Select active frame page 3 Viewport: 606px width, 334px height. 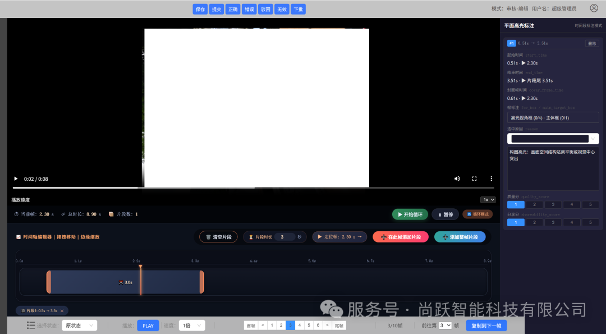(290, 326)
